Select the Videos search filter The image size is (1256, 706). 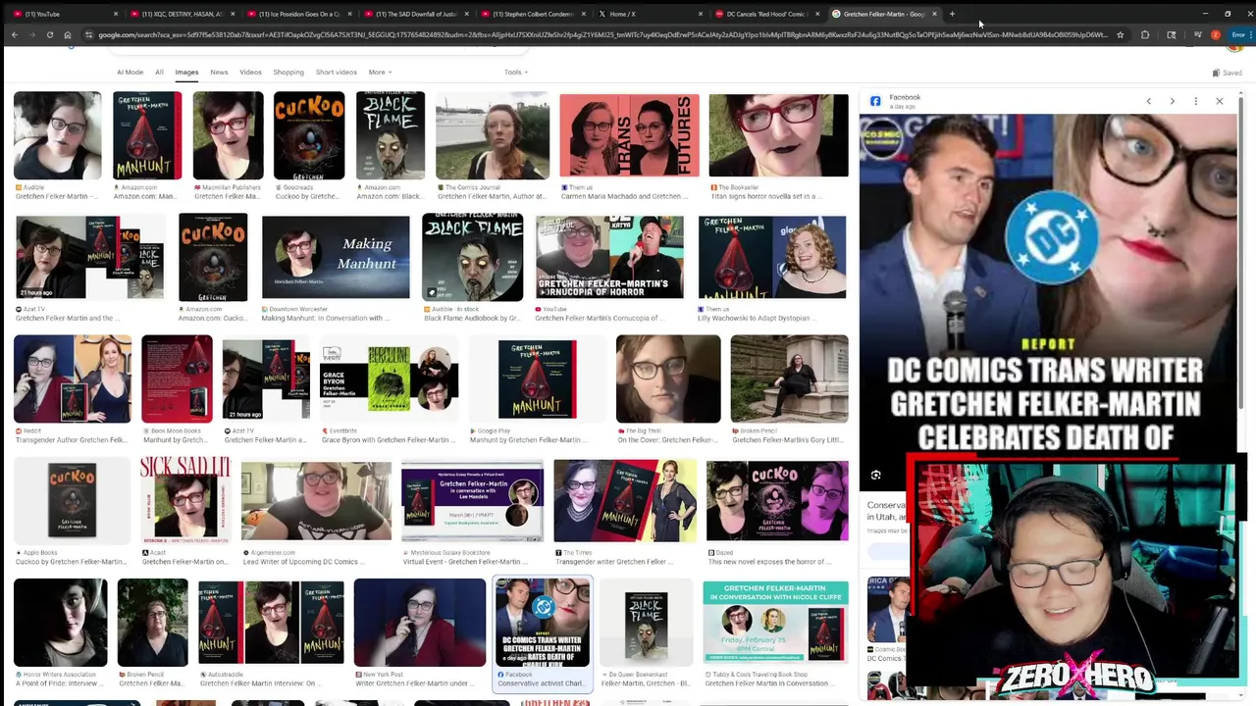click(250, 73)
